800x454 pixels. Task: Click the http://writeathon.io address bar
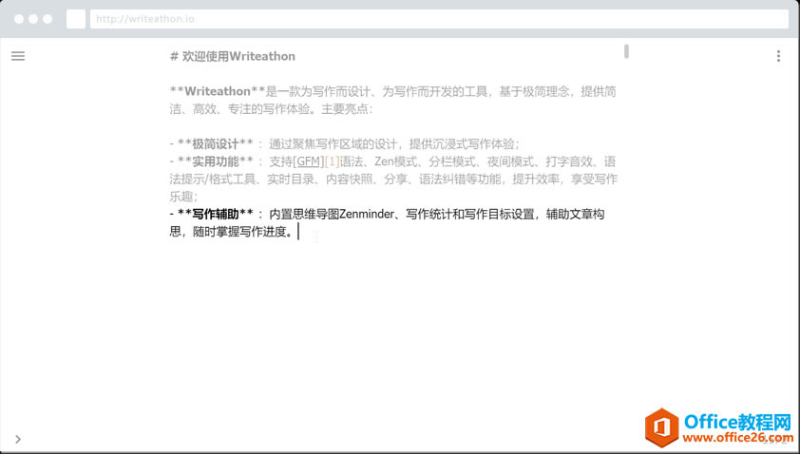pos(439,19)
